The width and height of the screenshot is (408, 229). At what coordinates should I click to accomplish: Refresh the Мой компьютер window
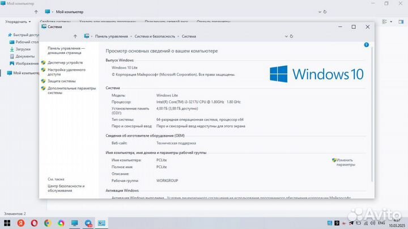325,12
